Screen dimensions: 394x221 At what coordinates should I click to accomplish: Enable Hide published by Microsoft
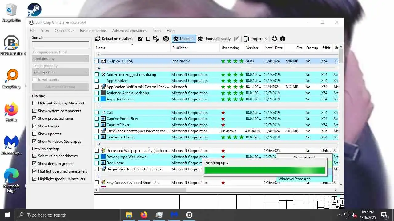click(34, 103)
